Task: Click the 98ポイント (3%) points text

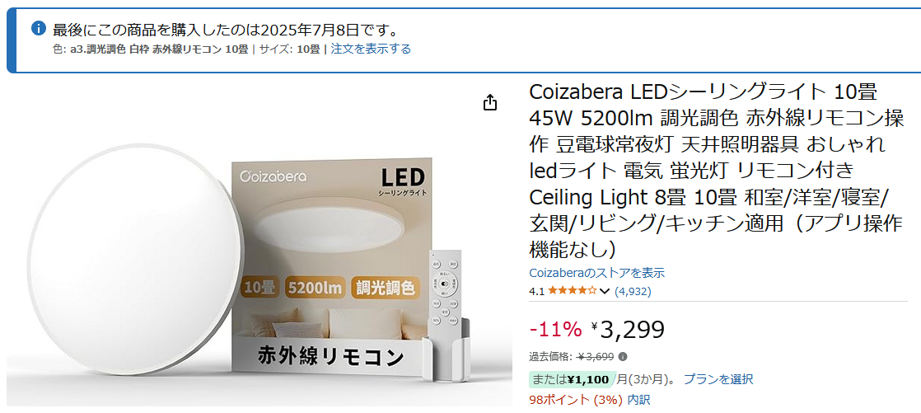Action: (x=576, y=400)
